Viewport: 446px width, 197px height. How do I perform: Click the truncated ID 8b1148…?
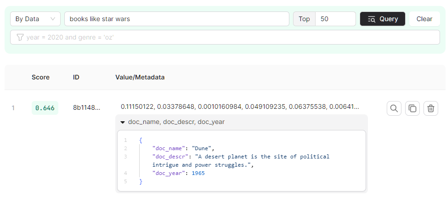pos(86,108)
